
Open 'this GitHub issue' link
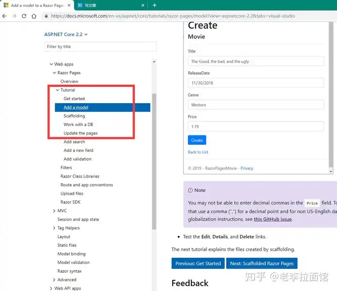(272, 219)
